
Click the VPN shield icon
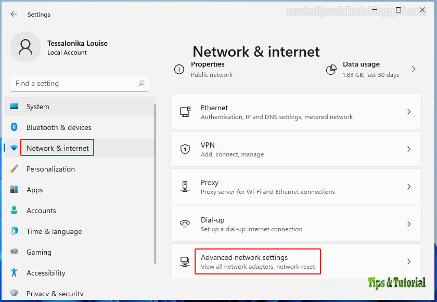pyautogui.click(x=185, y=149)
